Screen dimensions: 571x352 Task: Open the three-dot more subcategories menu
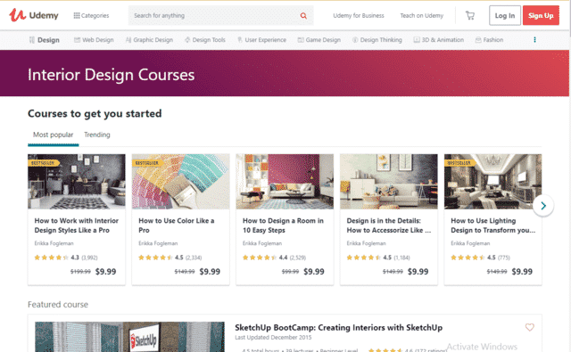534,39
